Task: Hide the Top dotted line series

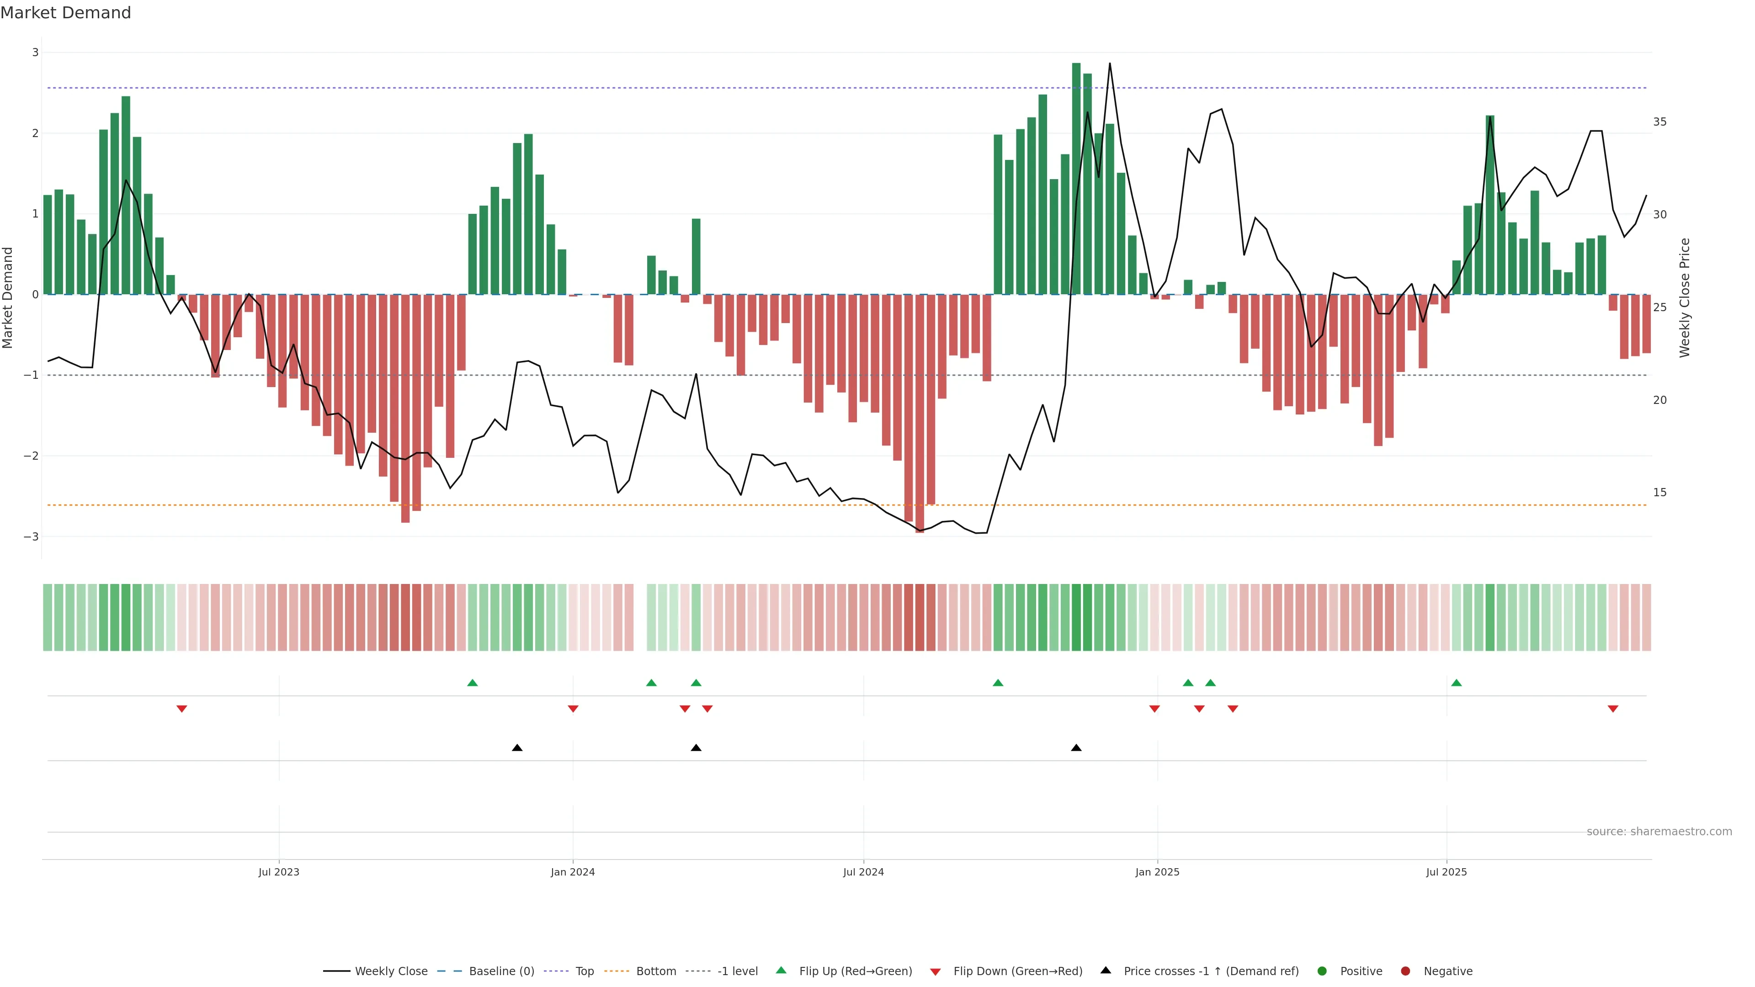Action: click(584, 971)
